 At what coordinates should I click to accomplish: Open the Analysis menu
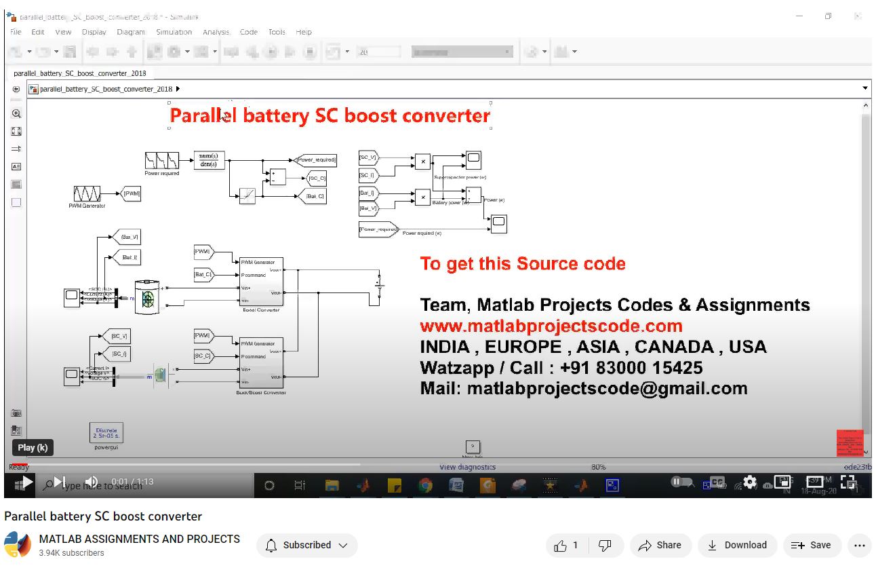point(216,32)
